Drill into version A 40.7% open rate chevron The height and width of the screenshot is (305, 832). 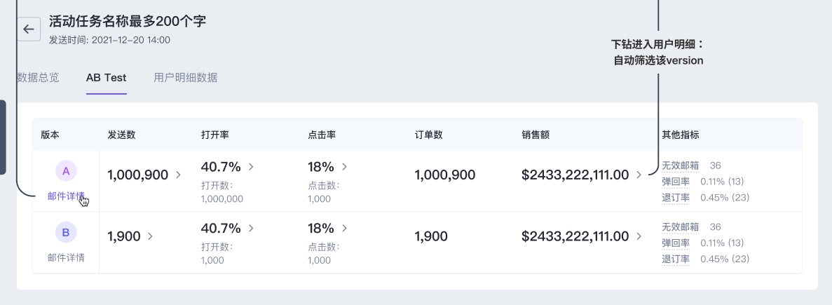point(251,167)
